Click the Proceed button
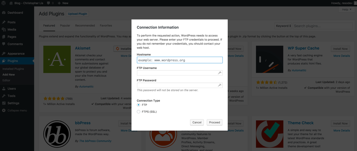Screen dimensions: 357x151 214,122
